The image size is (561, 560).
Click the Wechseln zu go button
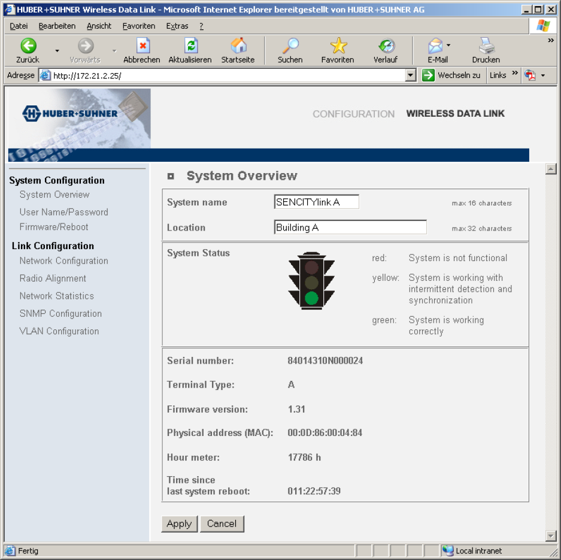[x=451, y=75]
